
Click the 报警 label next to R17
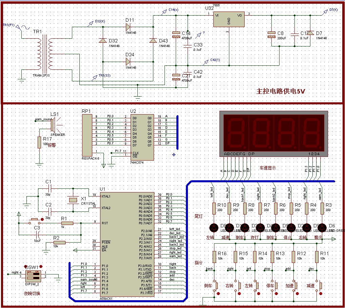(52, 145)
